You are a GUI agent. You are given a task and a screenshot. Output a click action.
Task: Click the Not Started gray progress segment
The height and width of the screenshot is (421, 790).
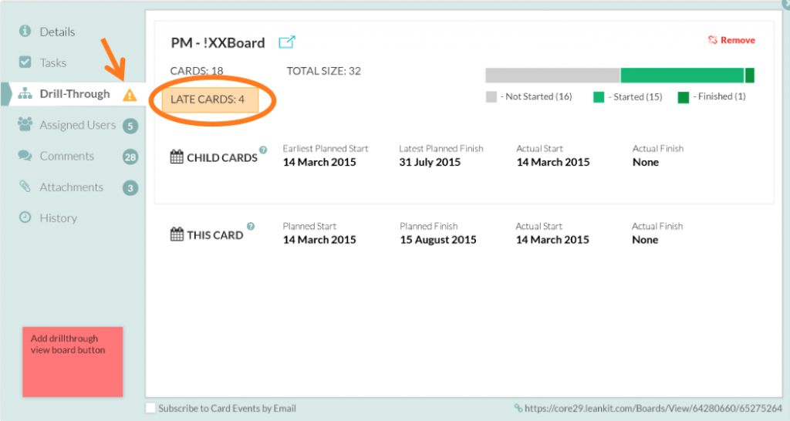552,75
